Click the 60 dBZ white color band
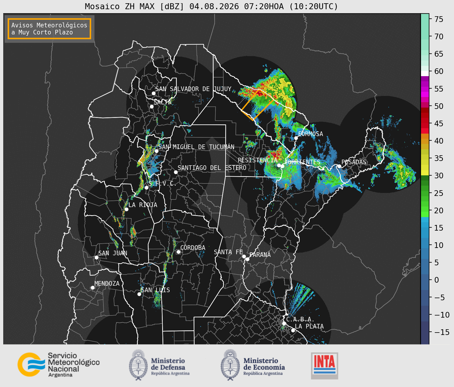 coord(425,73)
